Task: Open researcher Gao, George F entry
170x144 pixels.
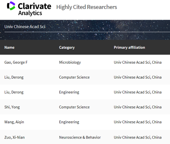Action: [16, 62]
